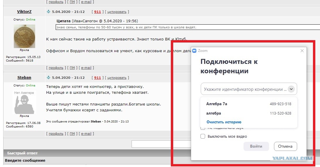320x167 pixels.
Task: Click ViktorZ's medal avatar image
Action: pos(24,36)
